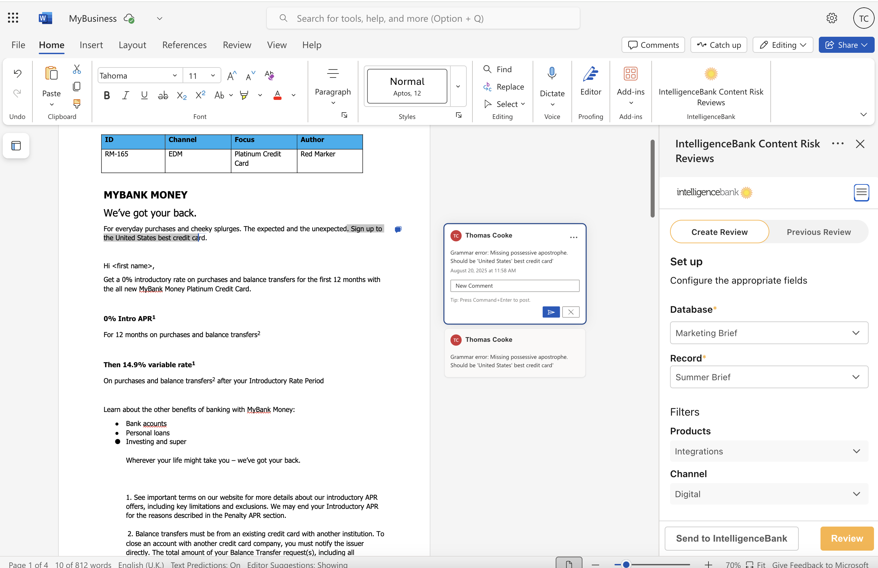Click the Format Painter icon
Image resolution: width=878 pixels, height=568 pixels.
pos(77,104)
